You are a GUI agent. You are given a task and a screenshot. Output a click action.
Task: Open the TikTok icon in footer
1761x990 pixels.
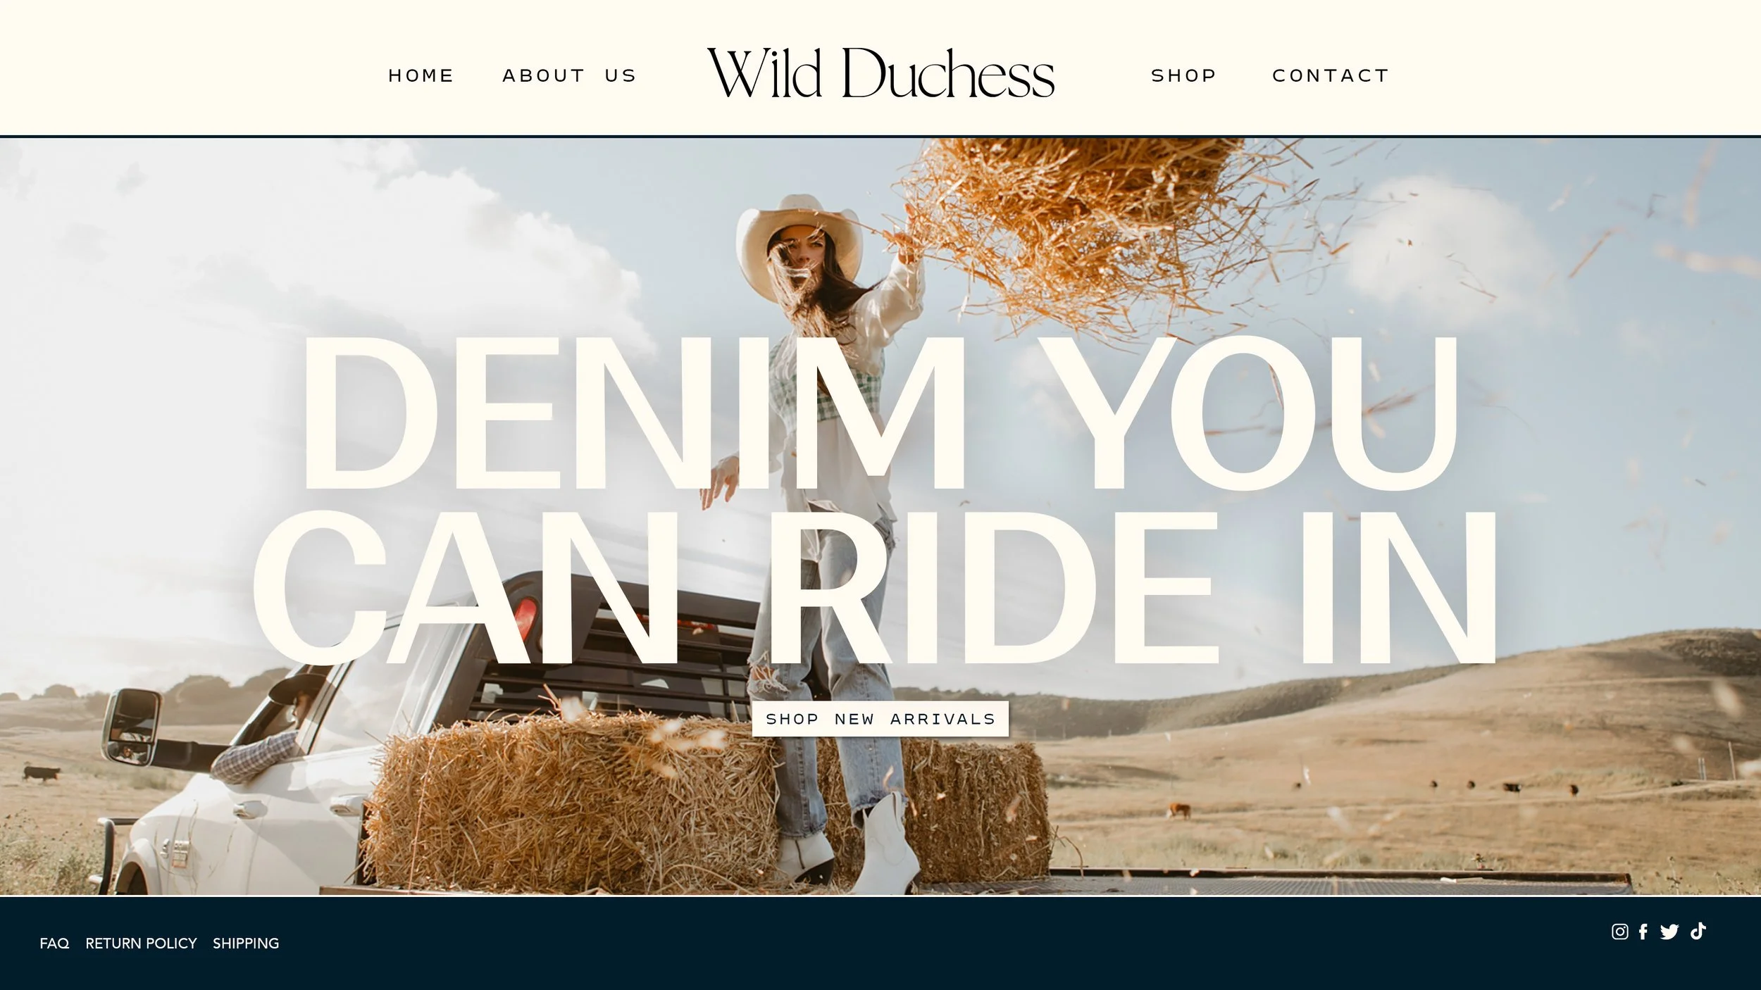1698,931
